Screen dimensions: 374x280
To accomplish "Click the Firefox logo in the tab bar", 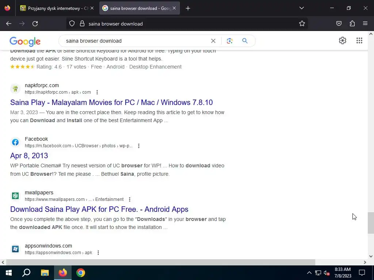I will (7, 8).
